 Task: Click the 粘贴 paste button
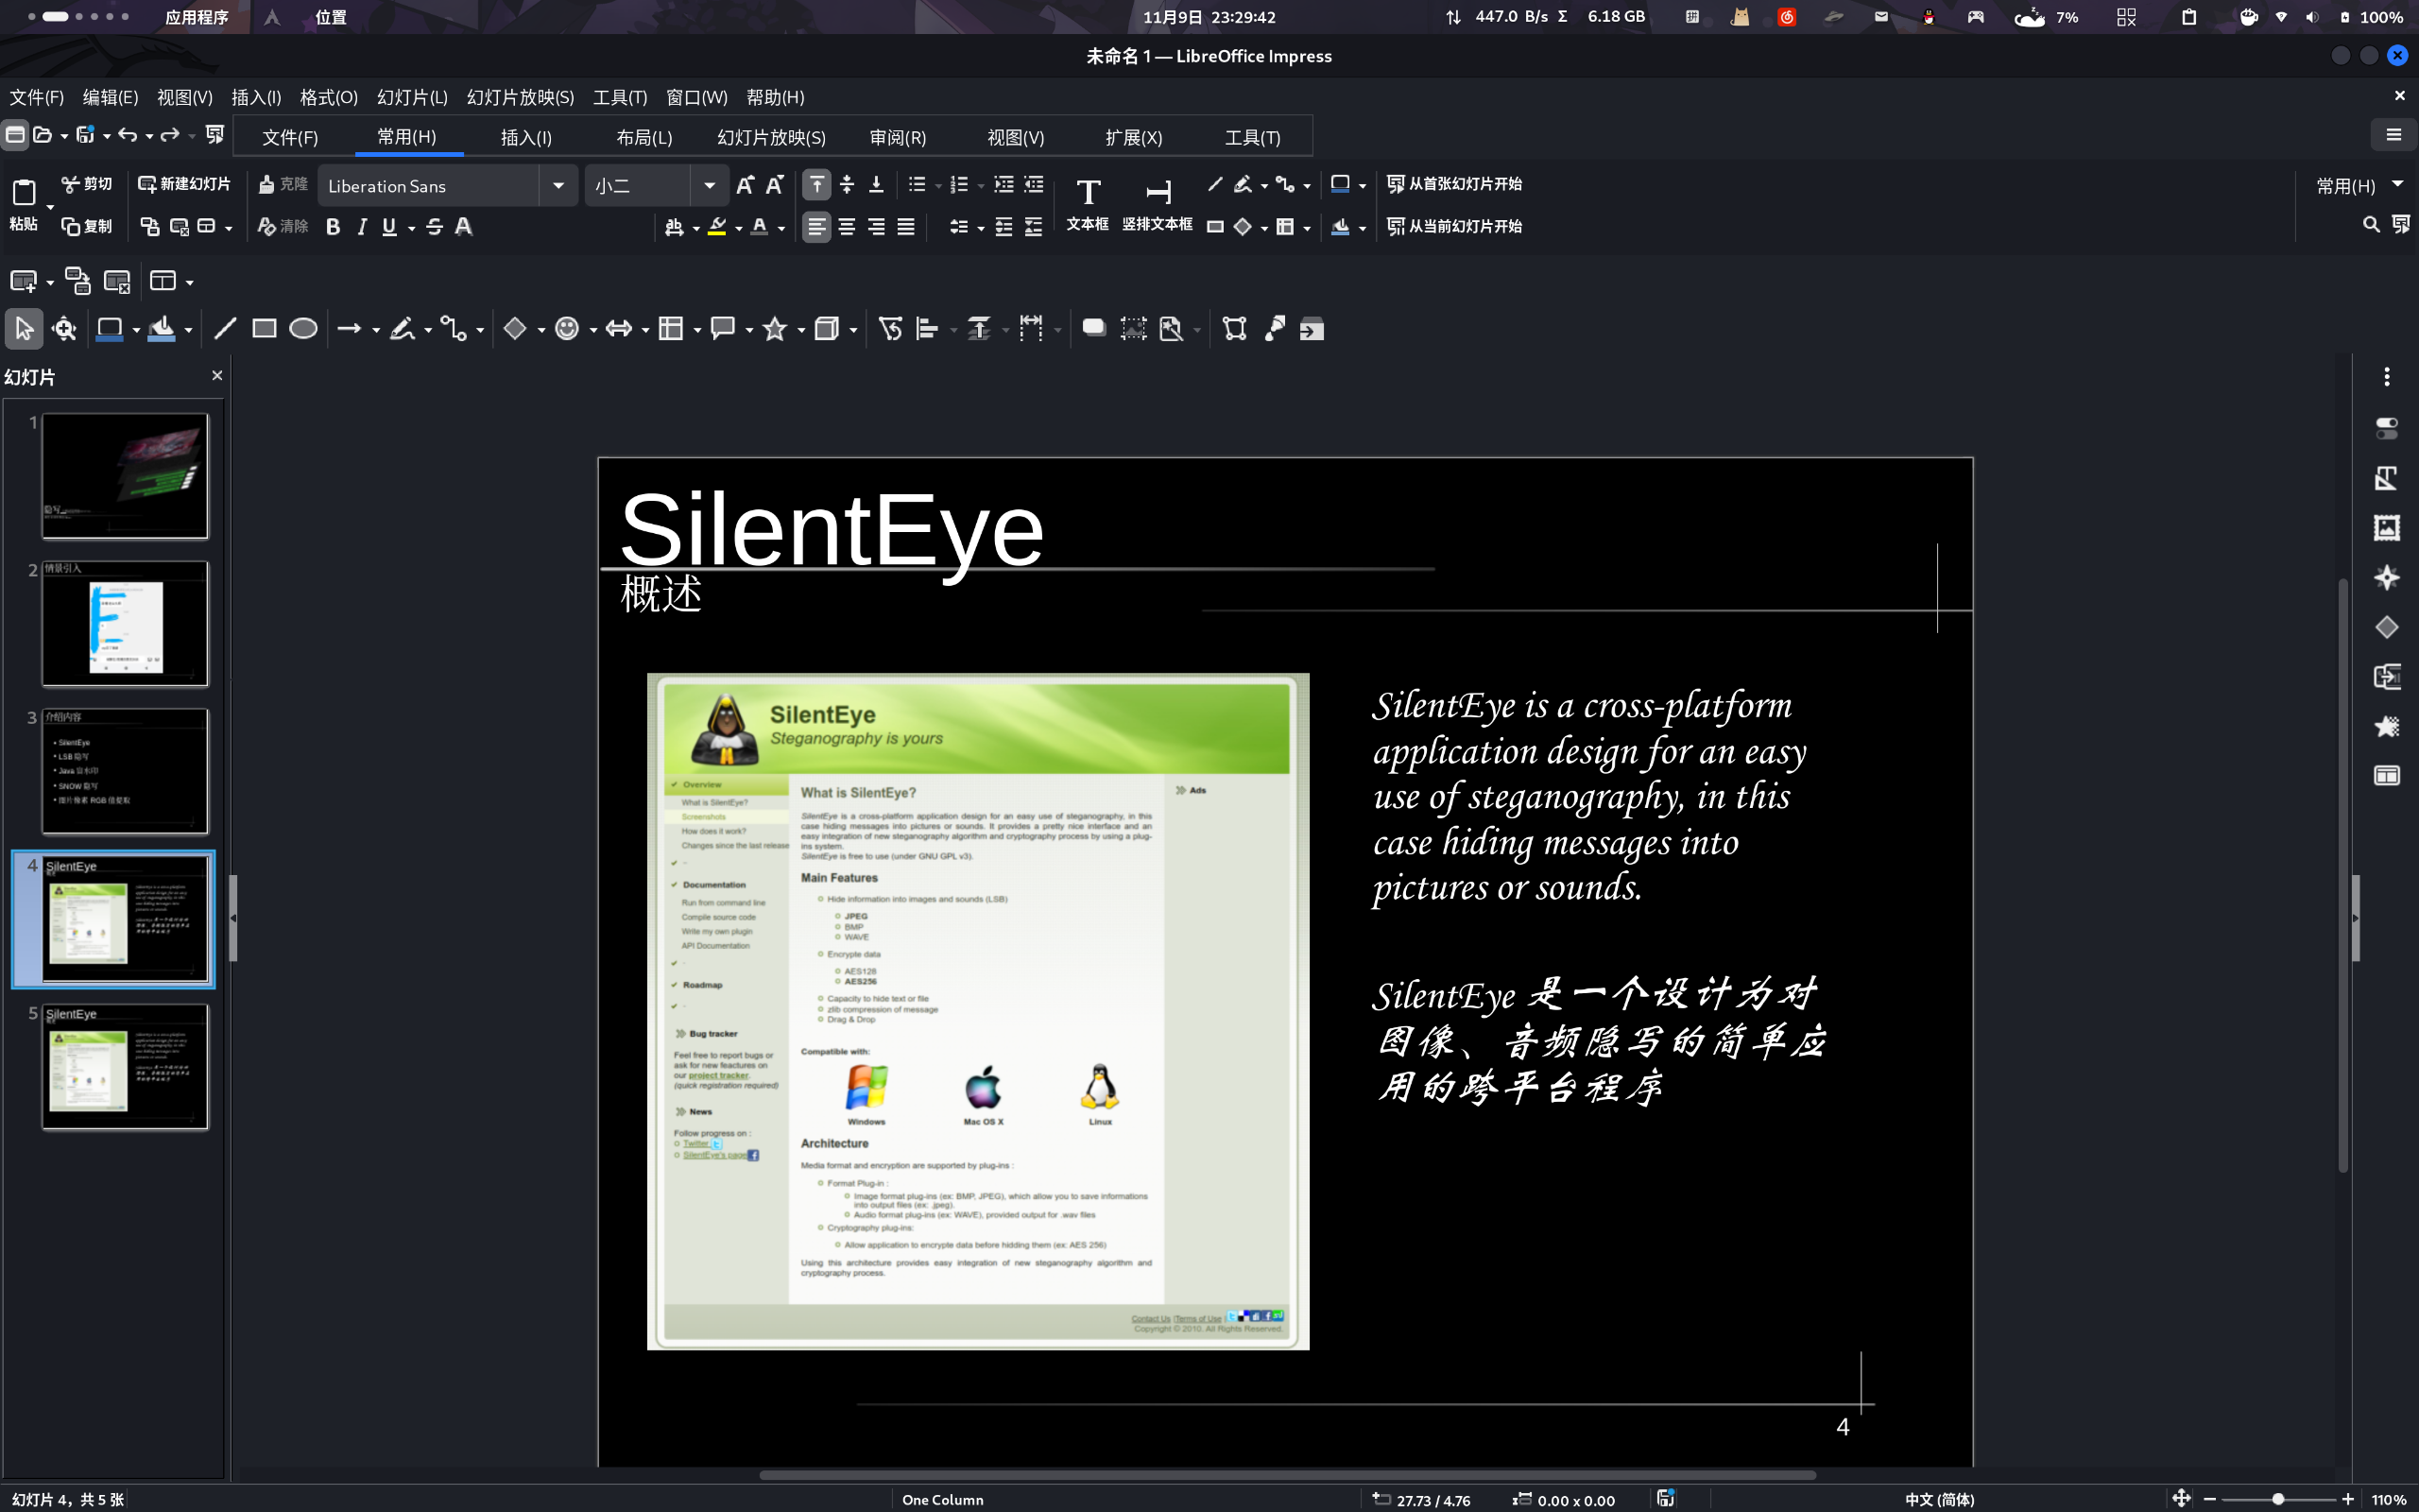tap(24, 204)
